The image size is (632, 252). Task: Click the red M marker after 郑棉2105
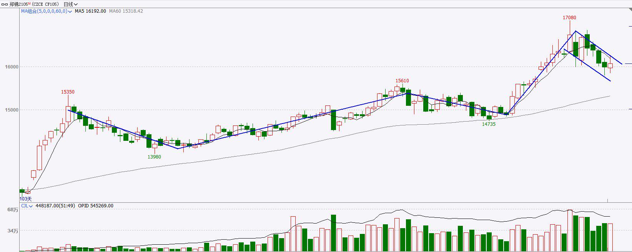click(x=29, y=3)
